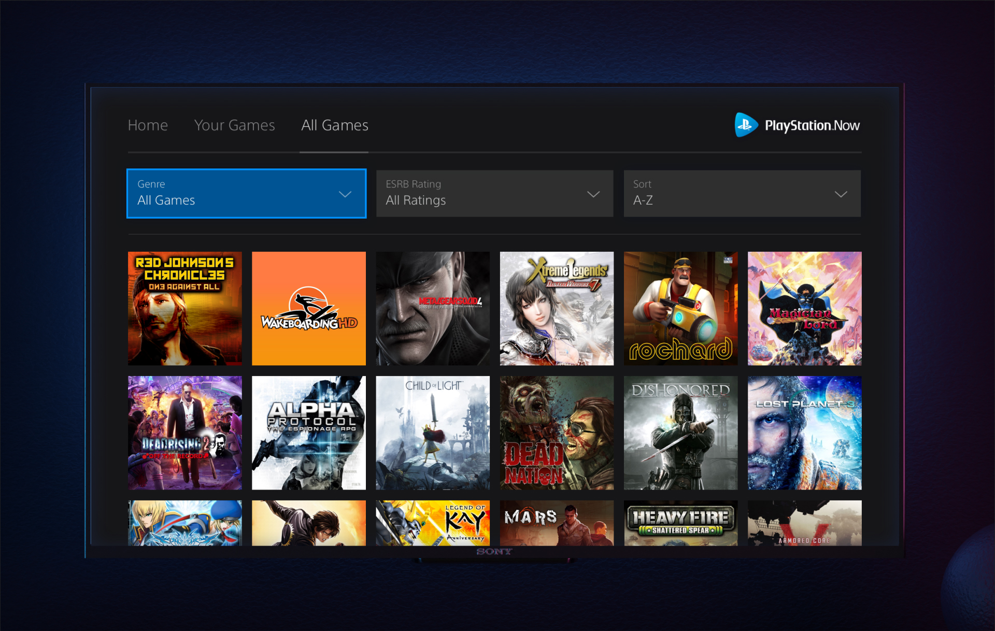
Task: Open Metal Gear Solid 4 tile
Action: click(433, 309)
